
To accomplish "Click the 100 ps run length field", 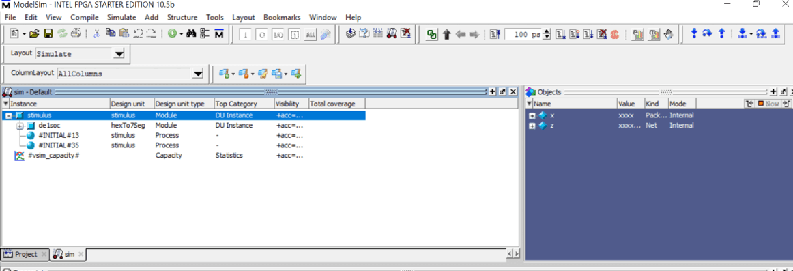I will (523, 35).
